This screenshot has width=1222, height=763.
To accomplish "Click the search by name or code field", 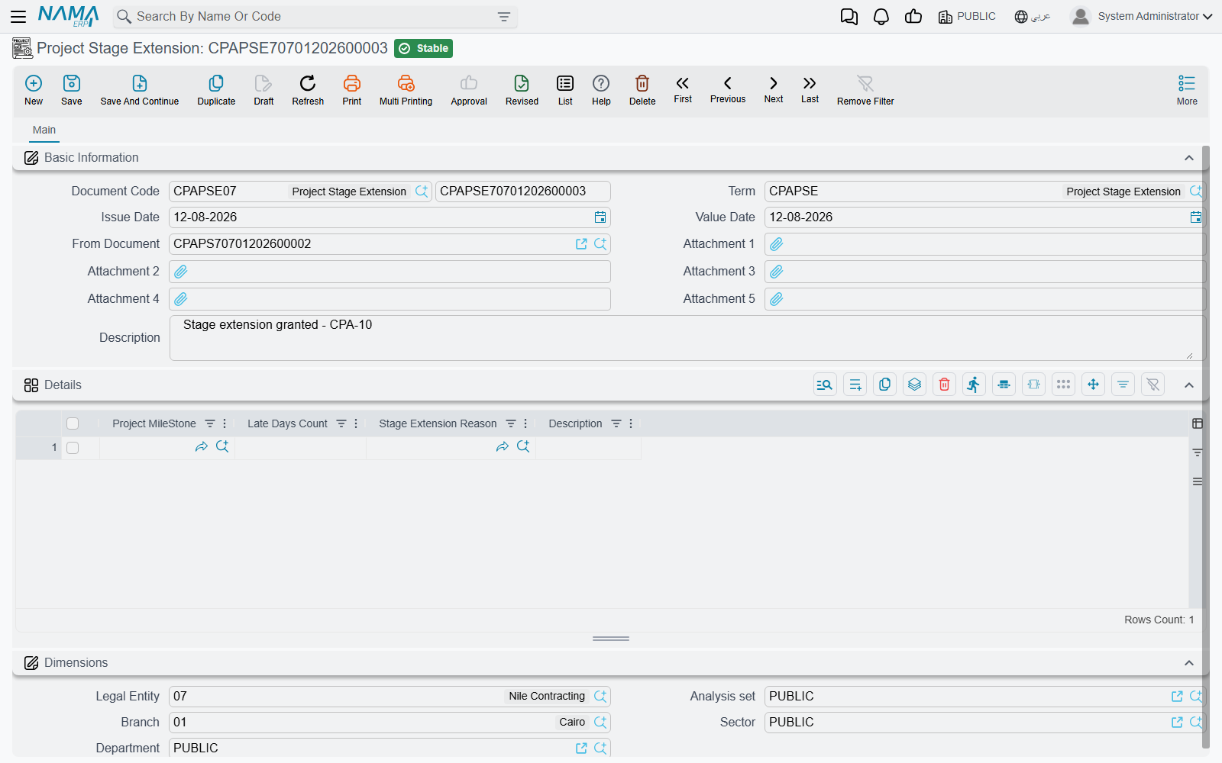I will pyautogui.click(x=313, y=17).
